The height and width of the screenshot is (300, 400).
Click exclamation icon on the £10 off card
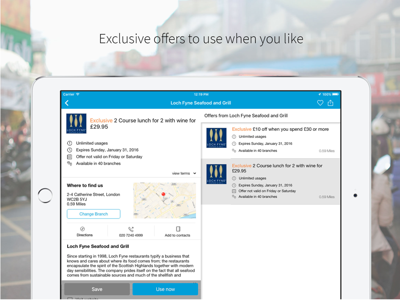click(x=234, y=137)
